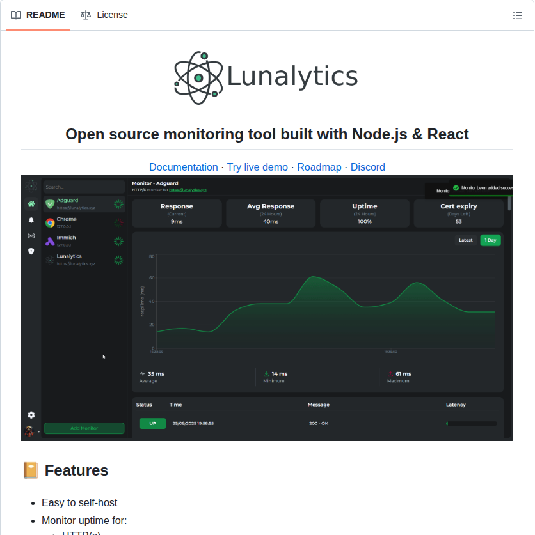This screenshot has width=535, height=535.
Task: Click the Search field above the monitor list
Action: (x=84, y=186)
